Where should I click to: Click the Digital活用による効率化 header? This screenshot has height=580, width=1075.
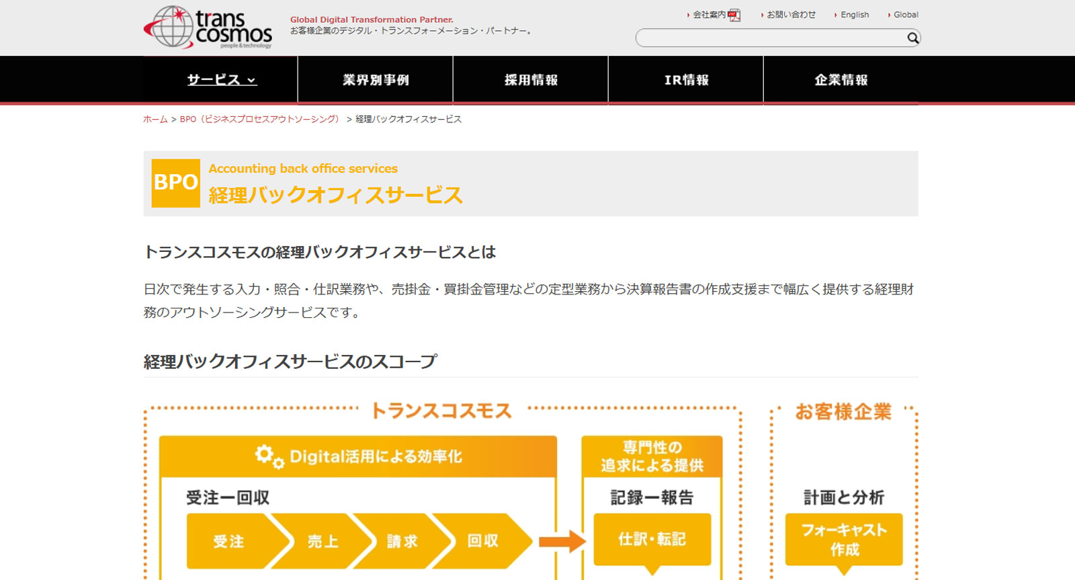358,456
